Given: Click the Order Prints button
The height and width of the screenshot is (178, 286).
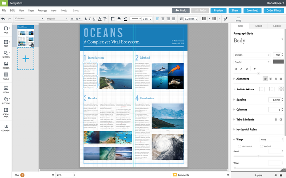Looking at the screenshot, I should point(274,10).
